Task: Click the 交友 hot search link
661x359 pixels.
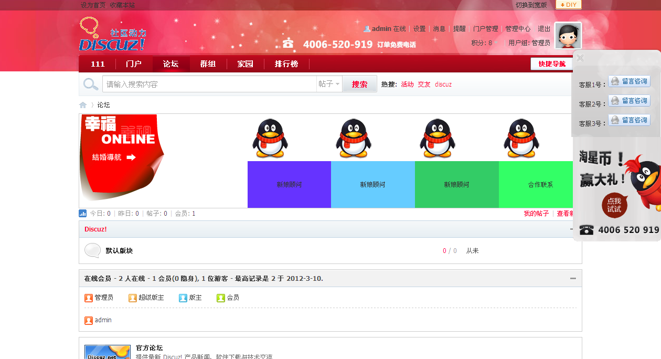Action: click(x=424, y=85)
